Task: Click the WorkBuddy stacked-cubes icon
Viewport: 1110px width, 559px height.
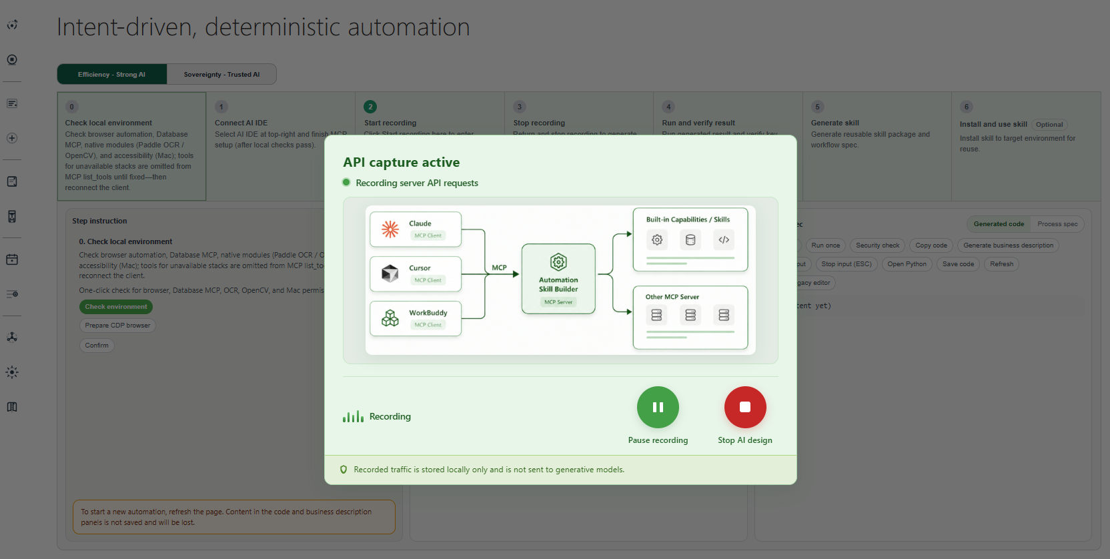Action: pos(390,318)
